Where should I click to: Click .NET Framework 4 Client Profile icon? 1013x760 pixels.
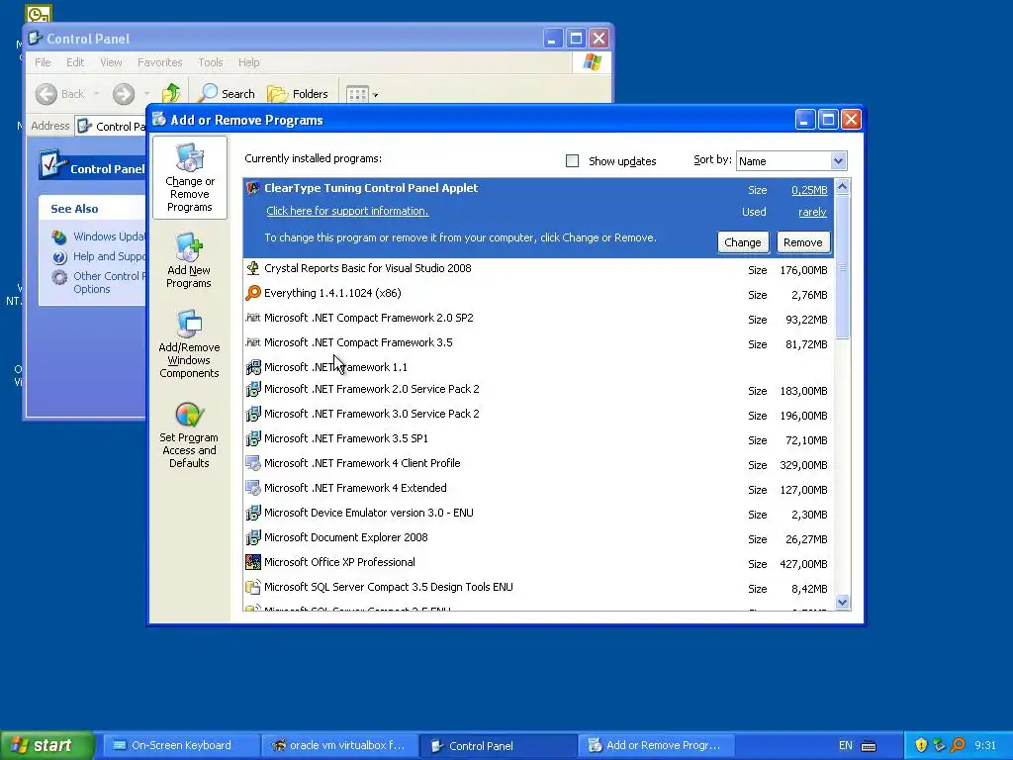click(253, 463)
